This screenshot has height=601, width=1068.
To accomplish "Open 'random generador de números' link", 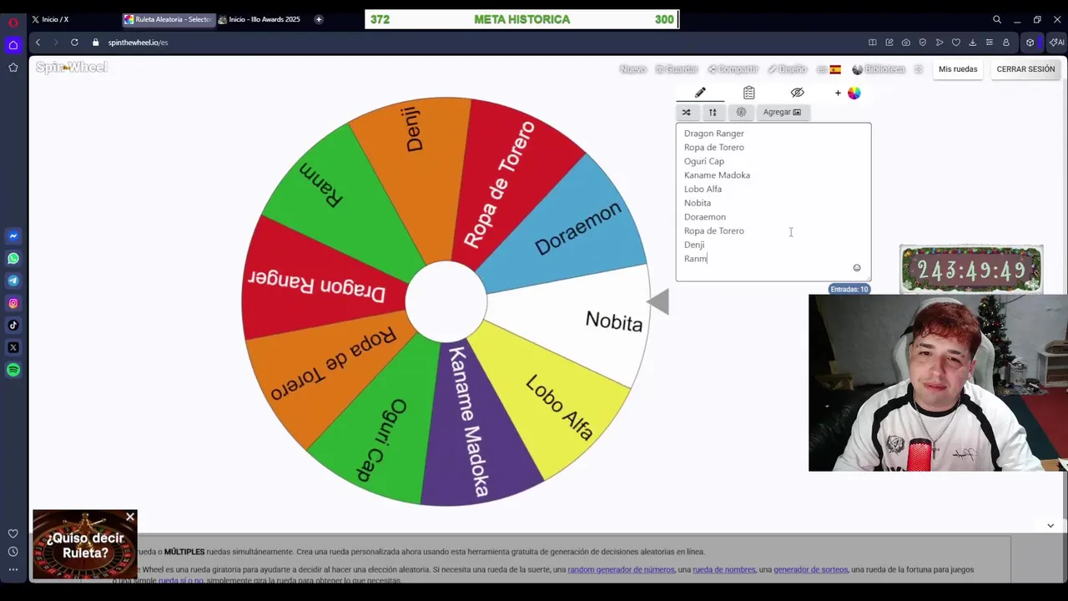I will 621,569.
